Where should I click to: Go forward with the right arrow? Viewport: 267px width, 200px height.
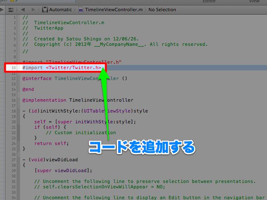click(x=33, y=10)
